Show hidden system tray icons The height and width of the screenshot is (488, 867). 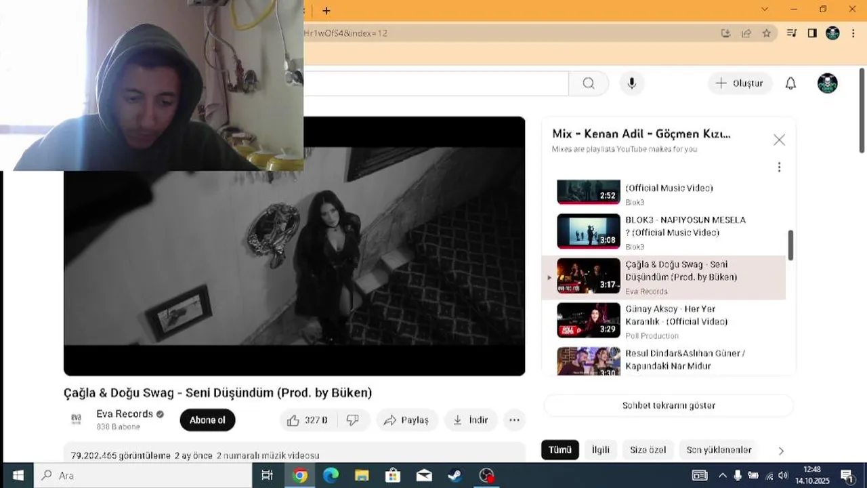(x=722, y=475)
